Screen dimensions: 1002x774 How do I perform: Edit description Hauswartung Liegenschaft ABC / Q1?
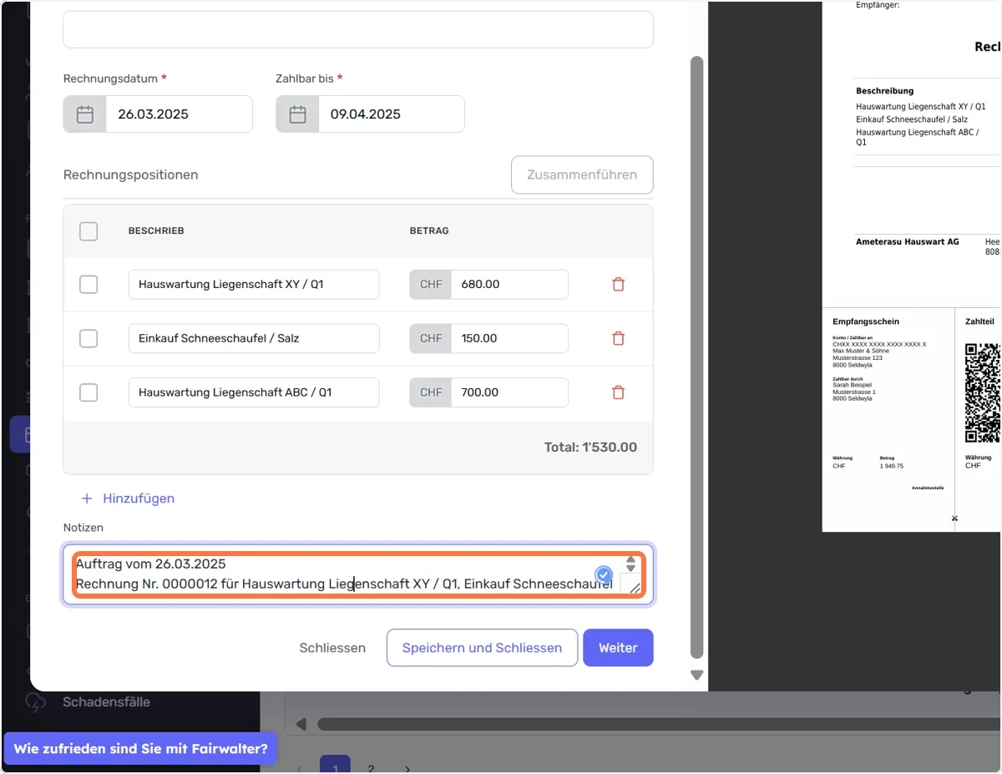pos(254,392)
